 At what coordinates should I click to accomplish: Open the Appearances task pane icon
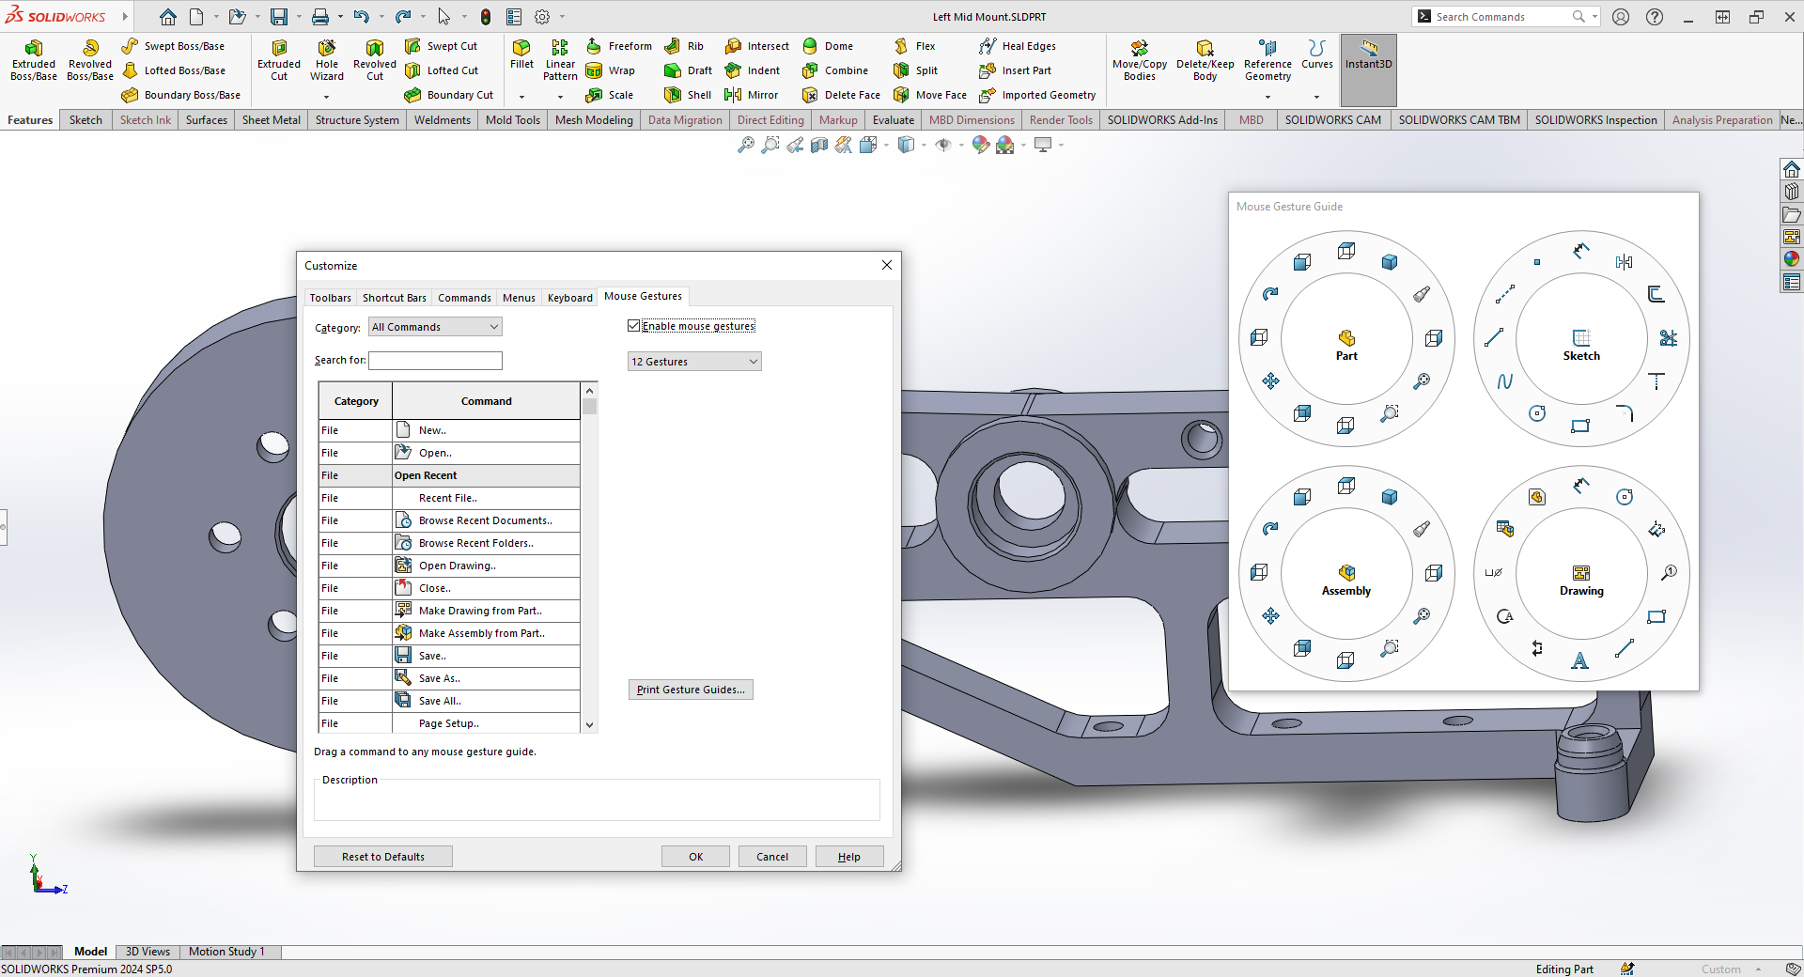[x=1792, y=259]
